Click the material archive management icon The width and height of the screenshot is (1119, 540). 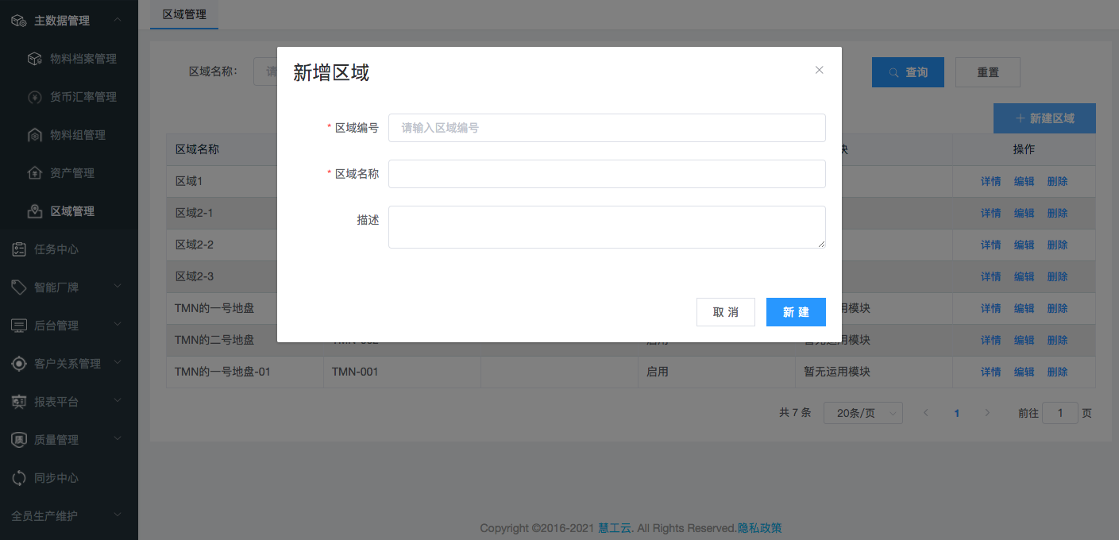pos(34,59)
